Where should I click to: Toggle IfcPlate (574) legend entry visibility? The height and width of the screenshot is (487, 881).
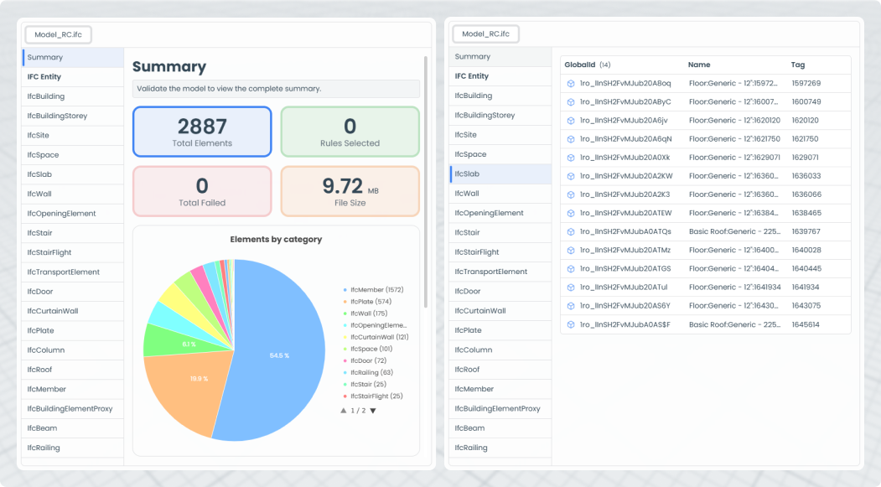click(370, 302)
